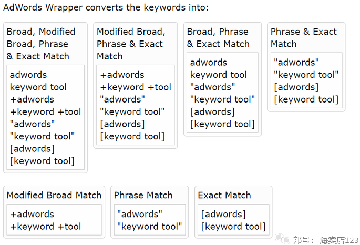Click the 'AdWords Wrapper converts the keywords into:' text
The height and width of the screenshot is (245, 360).
106,8
